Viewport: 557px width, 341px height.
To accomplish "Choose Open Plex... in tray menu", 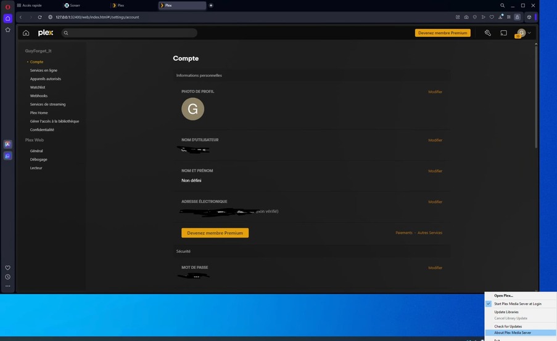I will [x=503, y=295].
